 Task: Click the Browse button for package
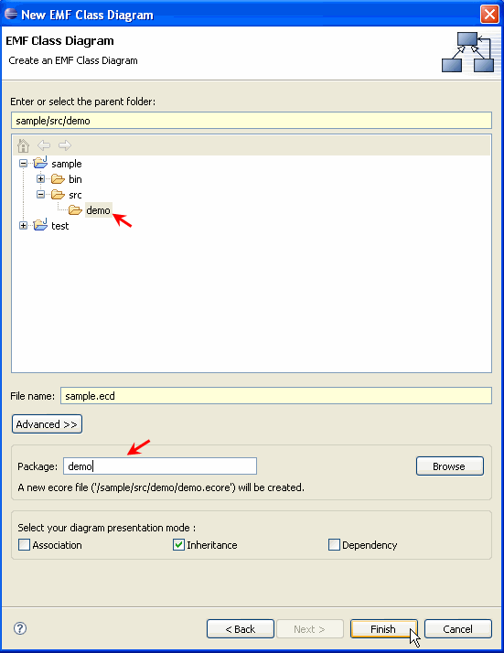point(450,466)
